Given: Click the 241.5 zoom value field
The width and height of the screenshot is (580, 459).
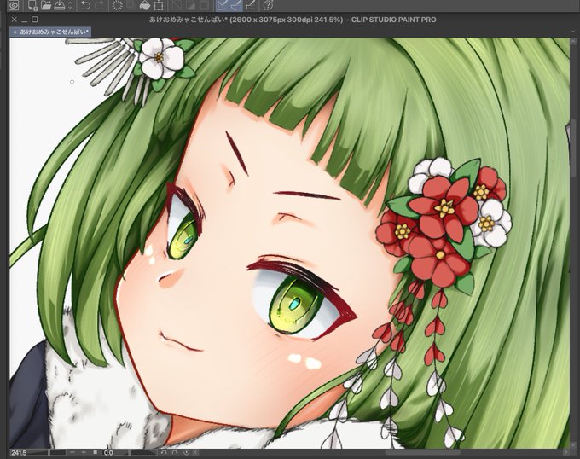Looking at the screenshot, I should coord(20,453).
